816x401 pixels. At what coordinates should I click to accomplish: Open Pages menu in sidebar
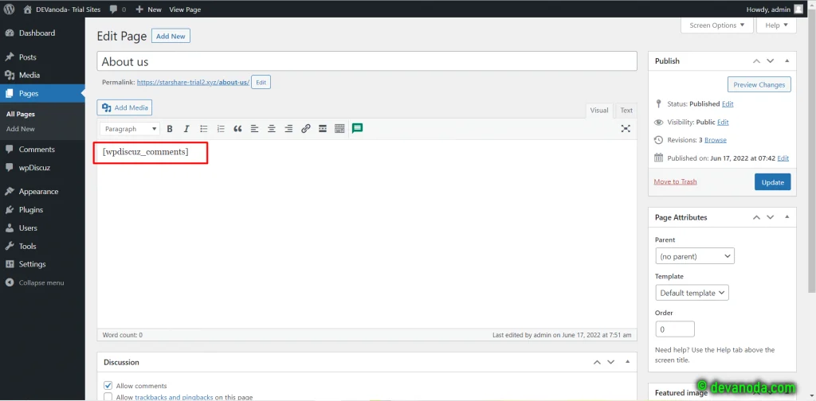(x=42, y=94)
